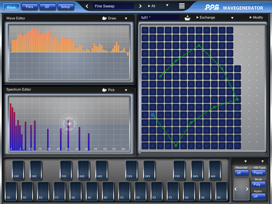Screen dimensions: 272x204
Task: Toggle the Arptor off button
Action: 258,197
